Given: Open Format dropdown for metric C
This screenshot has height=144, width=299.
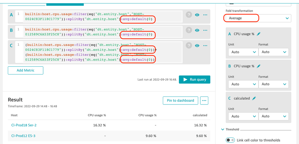Looking at the screenshot, I should 274,116.
